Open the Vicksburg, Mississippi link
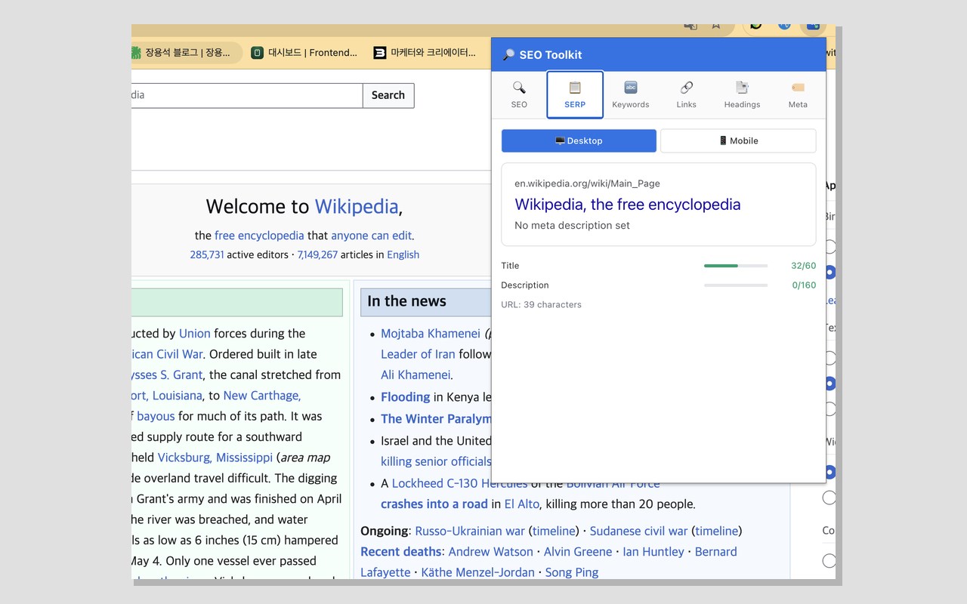The width and height of the screenshot is (967, 604). click(215, 458)
